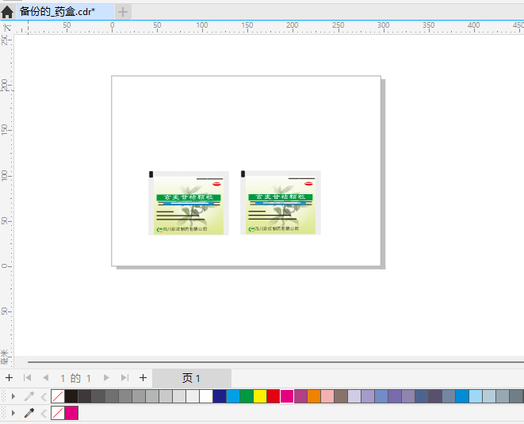
Task: Open a new document with the plus tab
Action: [x=123, y=12]
